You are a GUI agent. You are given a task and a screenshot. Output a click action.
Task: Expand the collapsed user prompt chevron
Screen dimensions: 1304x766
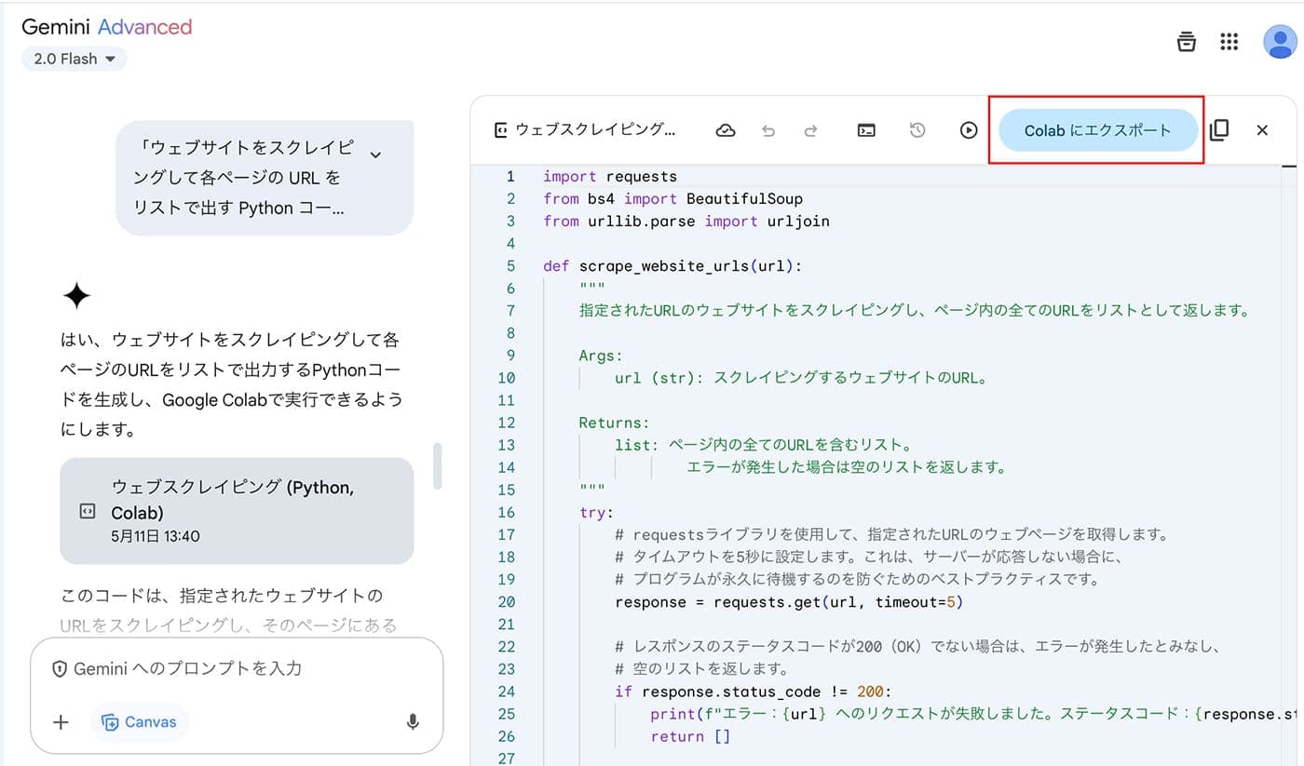[375, 154]
